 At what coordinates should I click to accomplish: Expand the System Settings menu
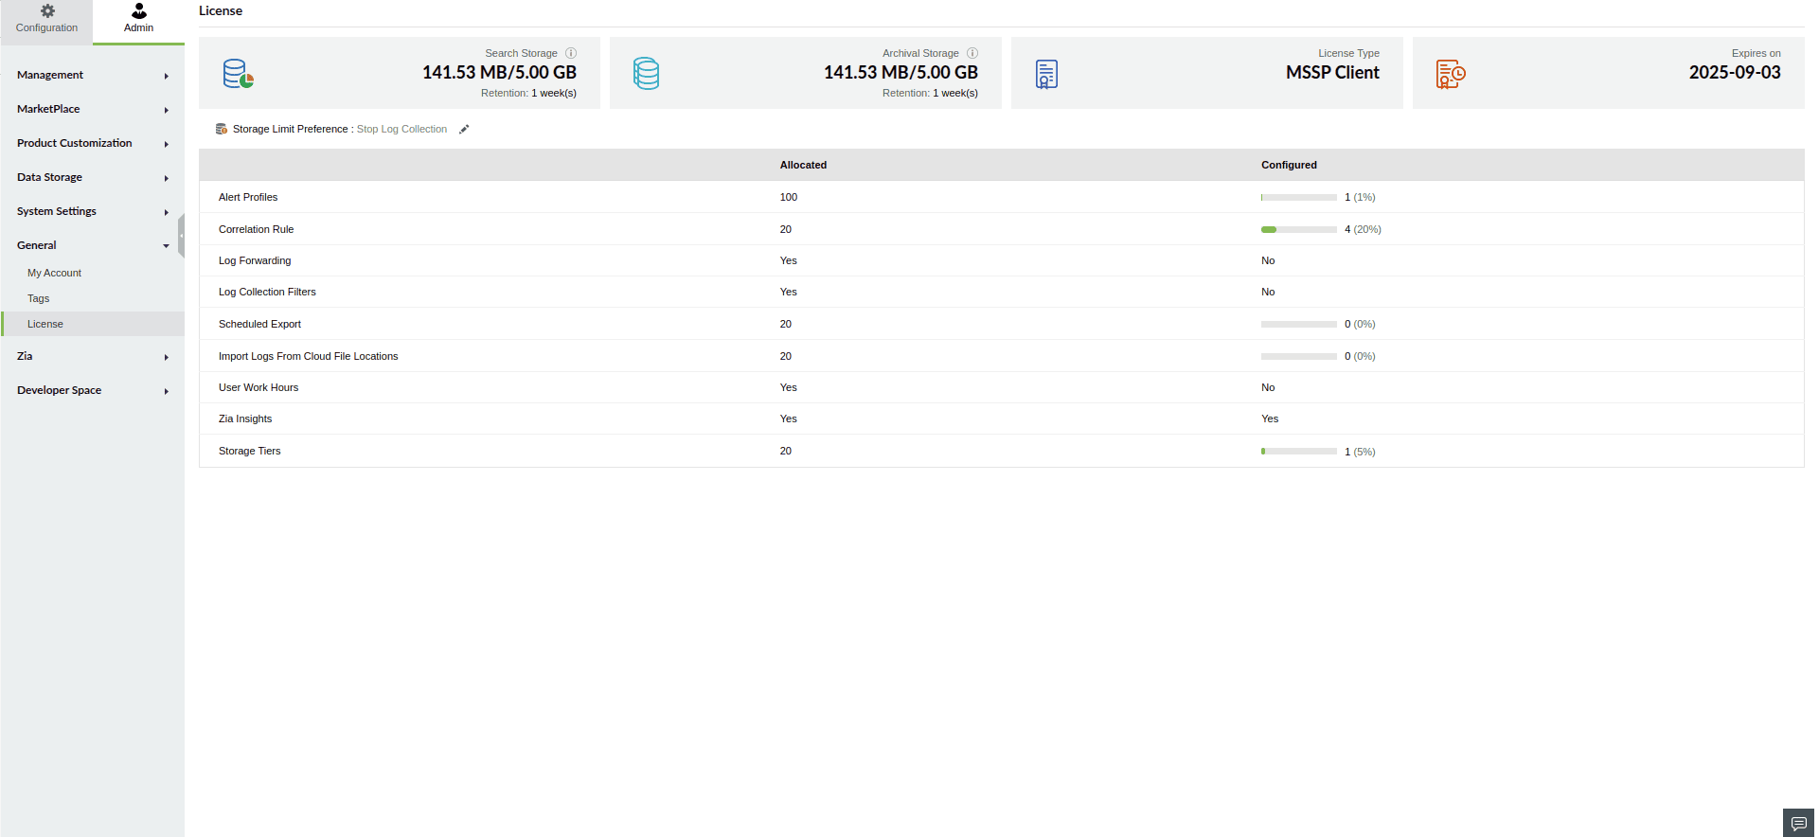pos(93,211)
